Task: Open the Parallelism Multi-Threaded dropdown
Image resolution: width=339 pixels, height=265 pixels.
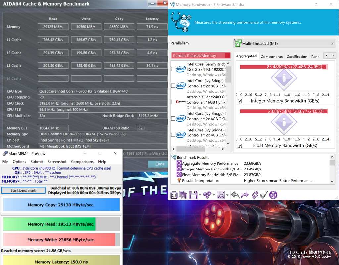Action: click(x=285, y=43)
